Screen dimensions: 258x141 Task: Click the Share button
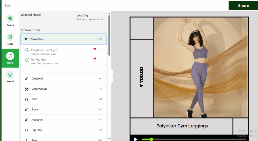243,6
